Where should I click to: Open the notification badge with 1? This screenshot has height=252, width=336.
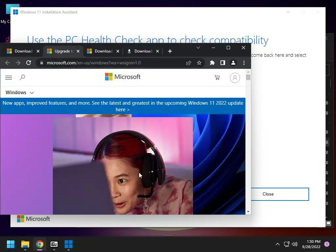(x=327, y=244)
